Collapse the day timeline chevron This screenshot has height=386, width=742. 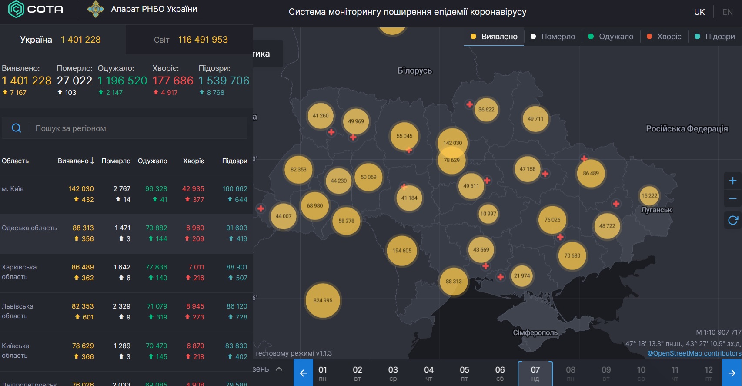click(x=279, y=369)
